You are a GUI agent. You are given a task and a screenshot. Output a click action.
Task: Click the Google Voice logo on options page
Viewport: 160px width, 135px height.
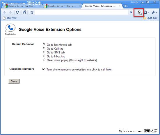(x=10, y=29)
